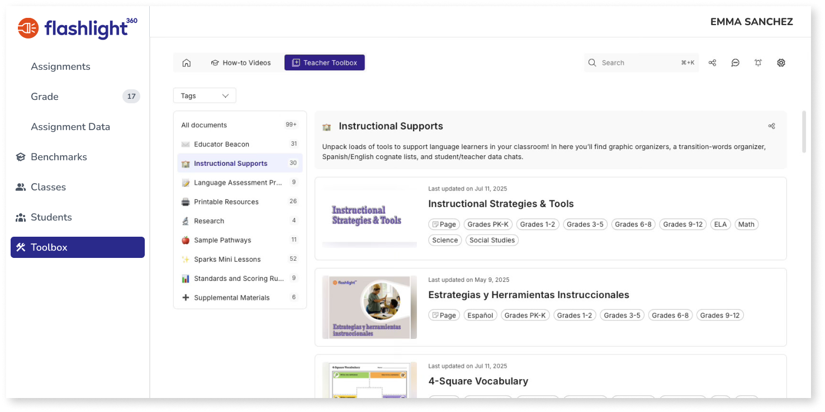Click the Estrategias y Herramientas thumbnail
Viewport: 825px width, 412px height.
pyautogui.click(x=369, y=307)
